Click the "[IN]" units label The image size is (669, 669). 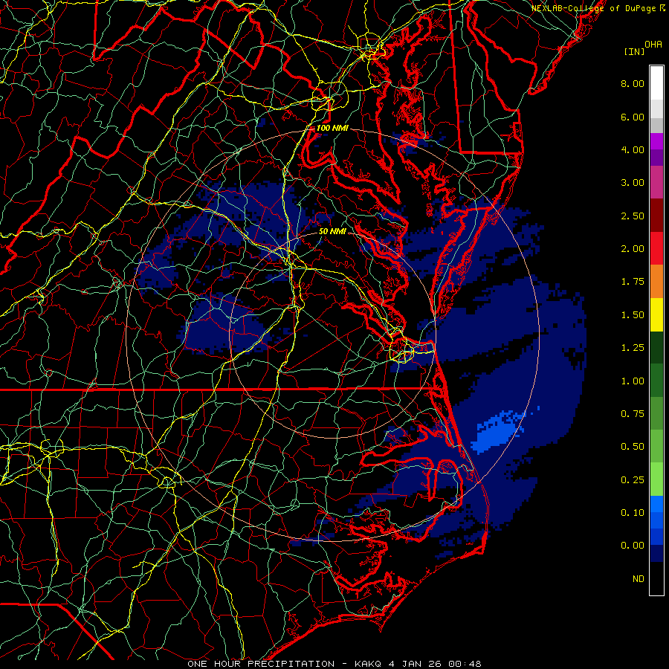click(x=634, y=51)
